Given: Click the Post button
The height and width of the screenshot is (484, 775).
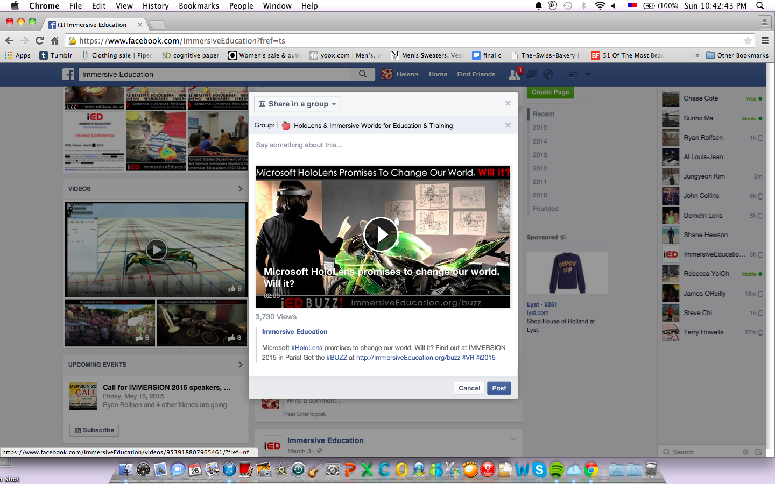Looking at the screenshot, I should point(499,388).
